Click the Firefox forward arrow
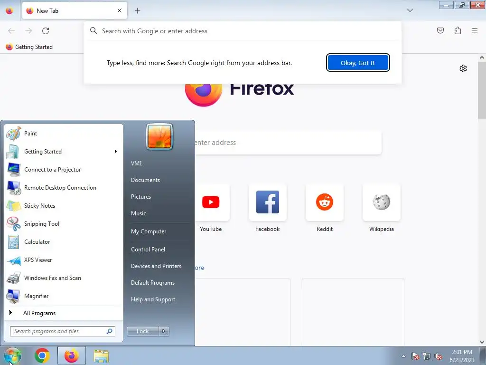This screenshot has width=486, height=365. tap(28, 31)
